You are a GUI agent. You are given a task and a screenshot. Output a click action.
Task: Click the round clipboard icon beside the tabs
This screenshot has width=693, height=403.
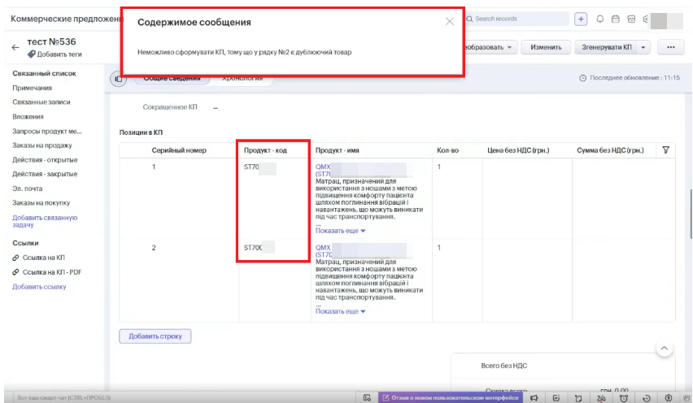coord(118,79)
